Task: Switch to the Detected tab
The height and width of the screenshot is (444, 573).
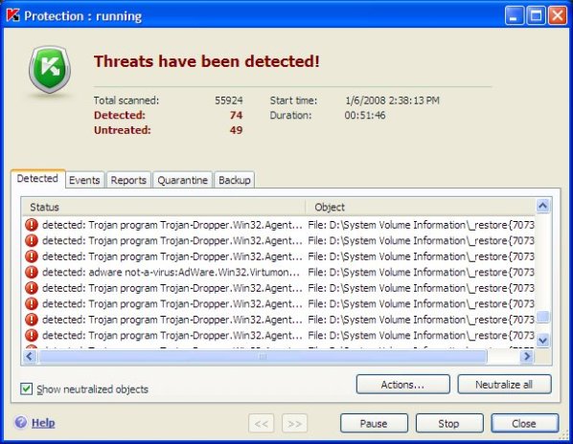Action: pos(37,178)
